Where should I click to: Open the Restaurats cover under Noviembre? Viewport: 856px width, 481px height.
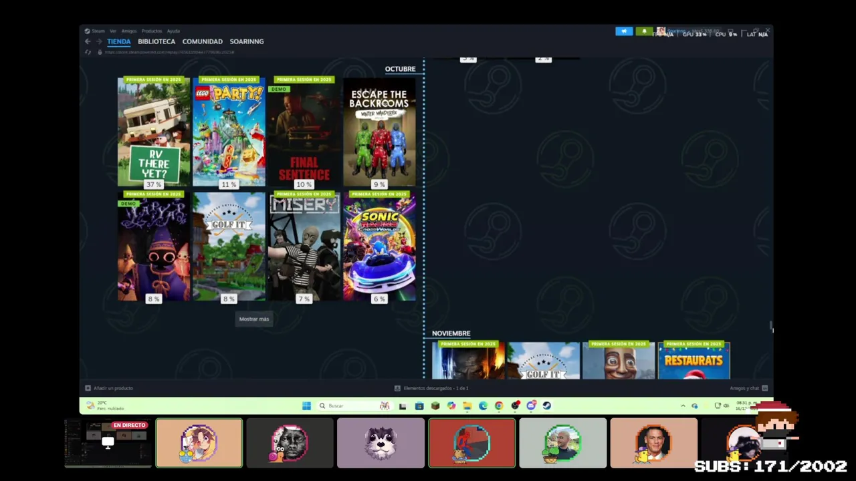point(693,360)
